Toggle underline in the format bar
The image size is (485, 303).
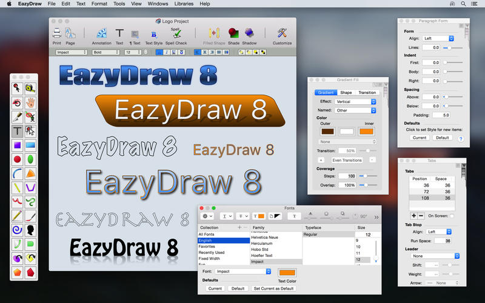click(x=174, y=52)
